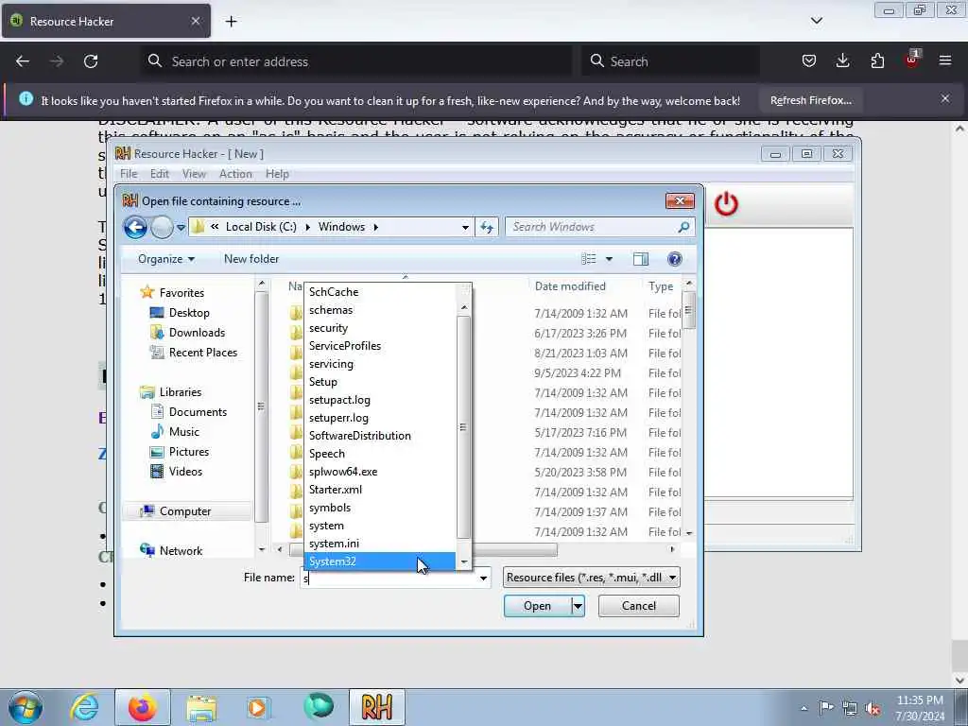The width and height of the screenshot is (968, 726).
Task: Toggle the preview pane icon
Action: coord(641,259)
